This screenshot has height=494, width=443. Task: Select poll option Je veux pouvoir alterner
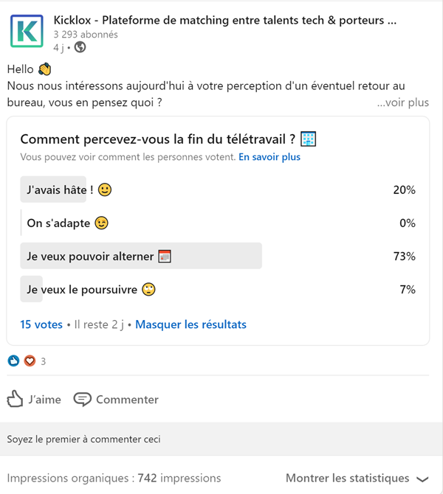[x=218, y=256]
